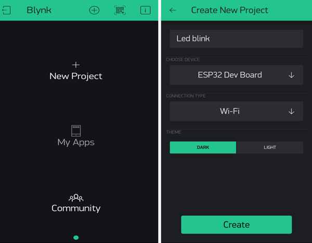Edit the Led blink project name field
312x243 pixels.
point(237,39)
